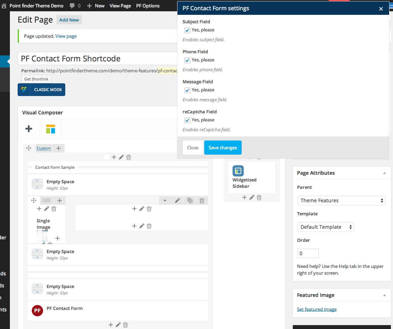Open the Parent dropdown showing Theme Features
The image size is (393, 329).
point(341,200)
